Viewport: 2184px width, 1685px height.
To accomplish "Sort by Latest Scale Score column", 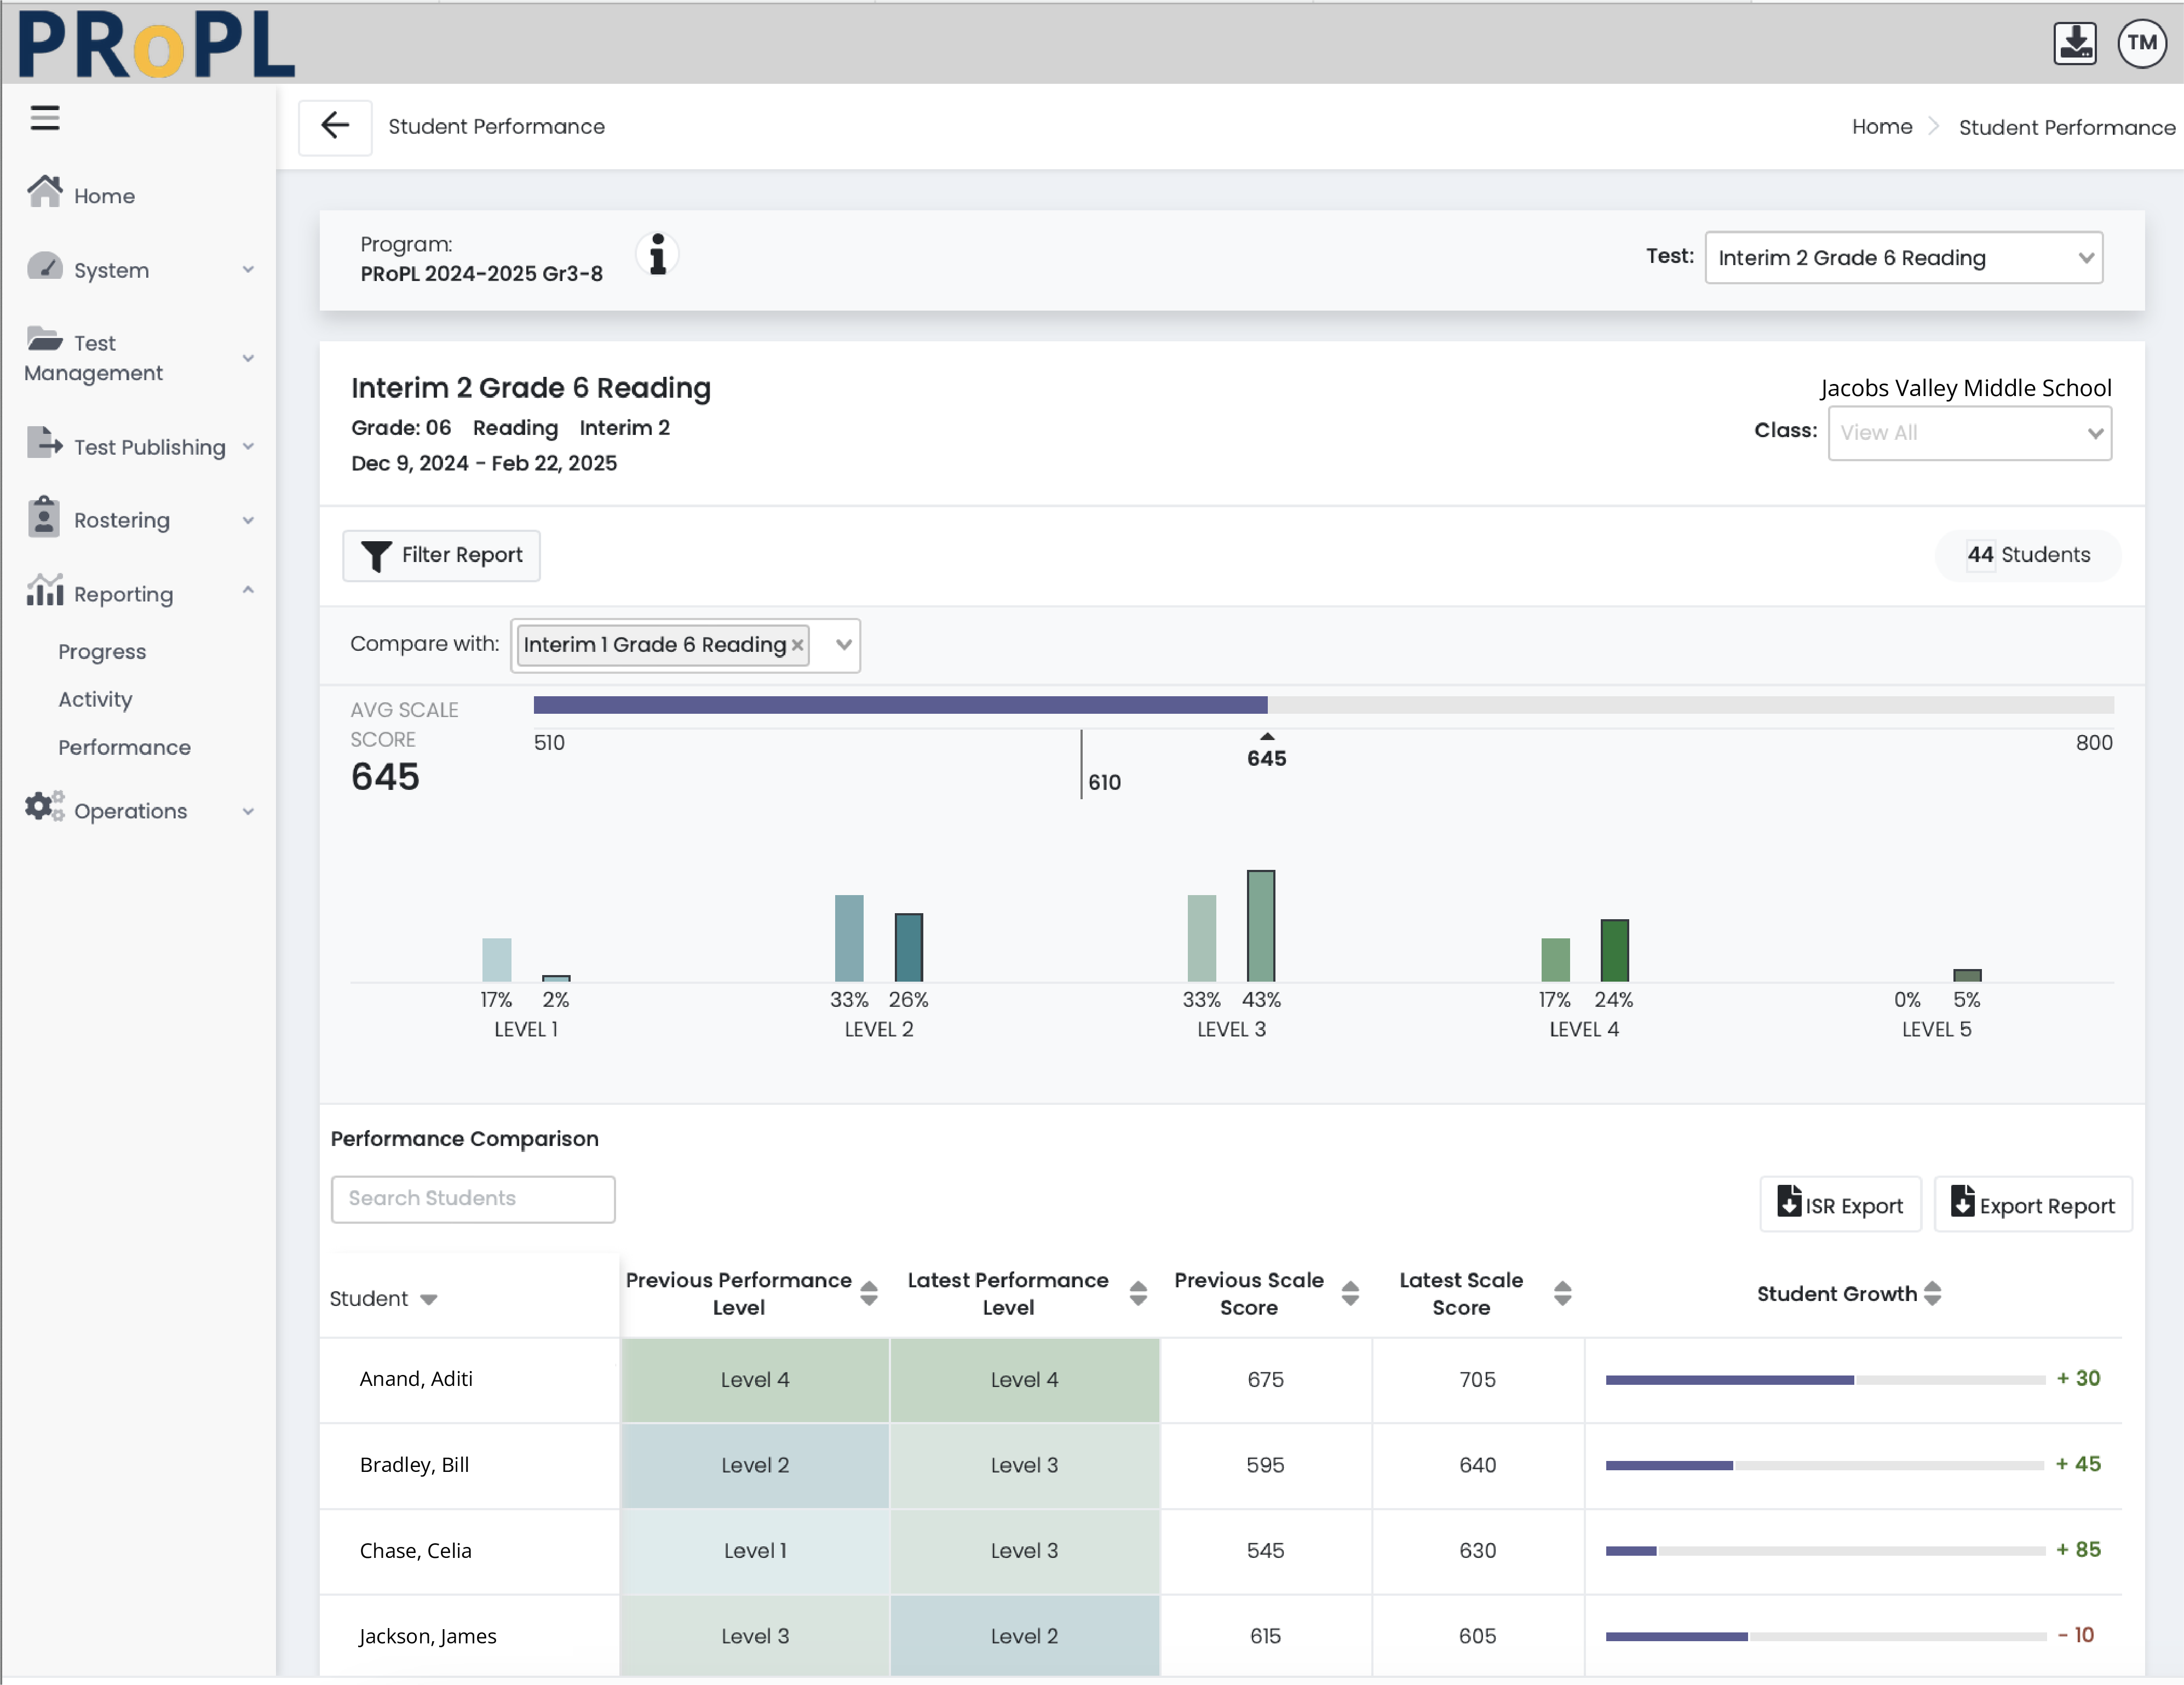I will [1562, 1293].
